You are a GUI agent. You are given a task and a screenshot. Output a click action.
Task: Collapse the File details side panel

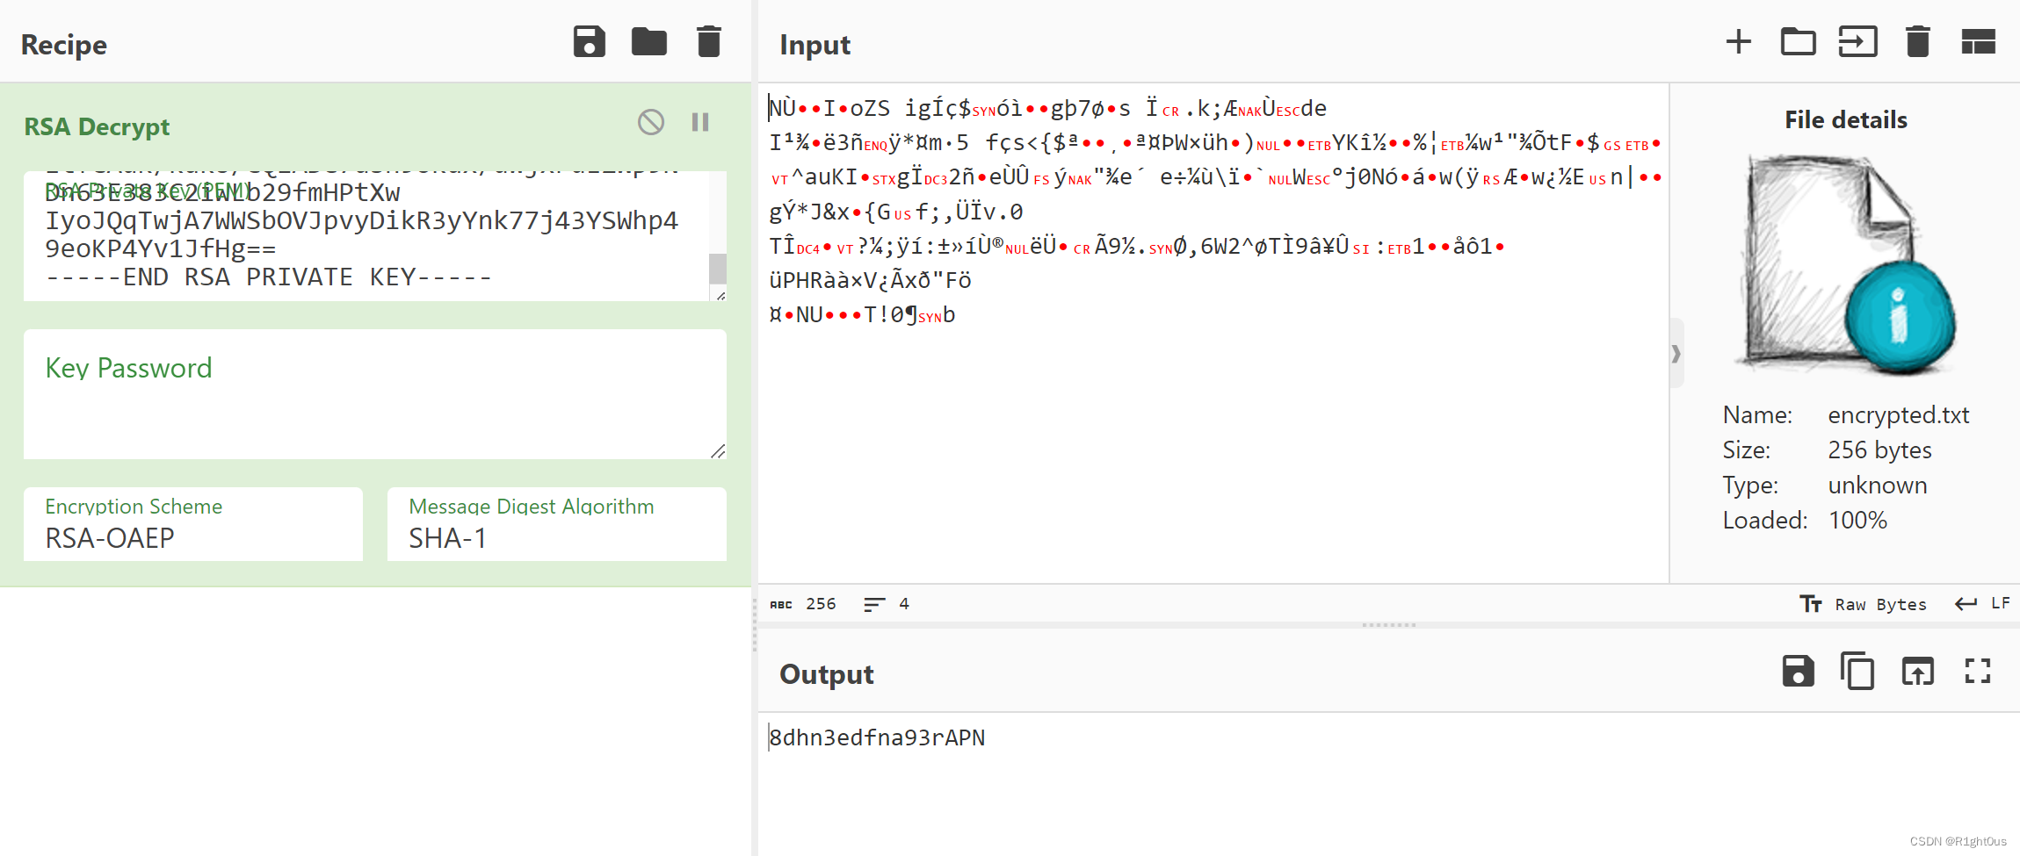coord(1676,353)
